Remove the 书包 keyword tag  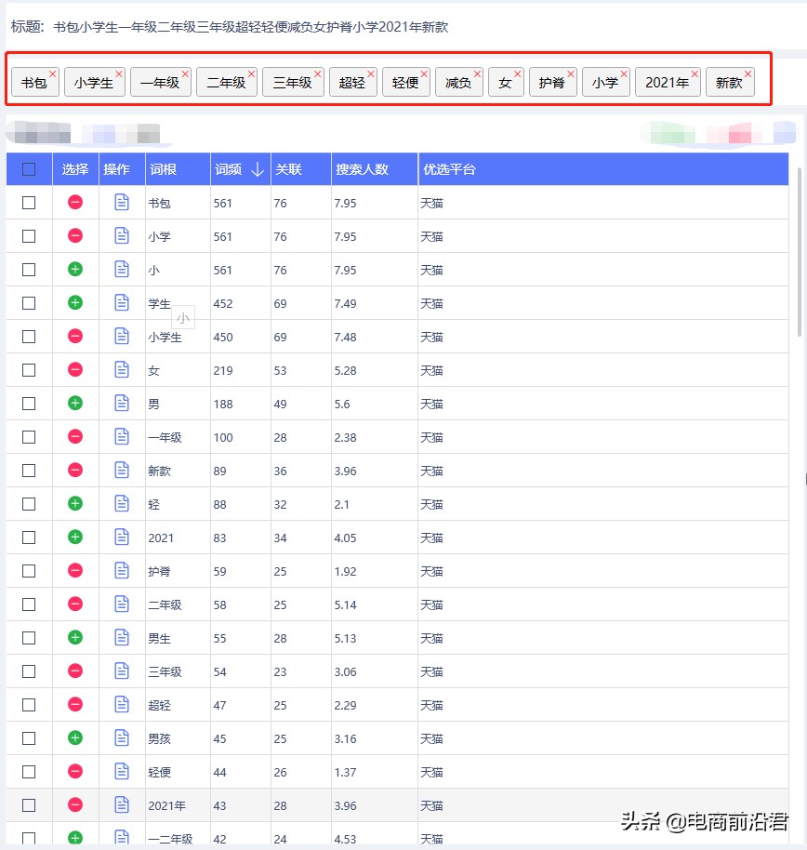coord(53,73)
